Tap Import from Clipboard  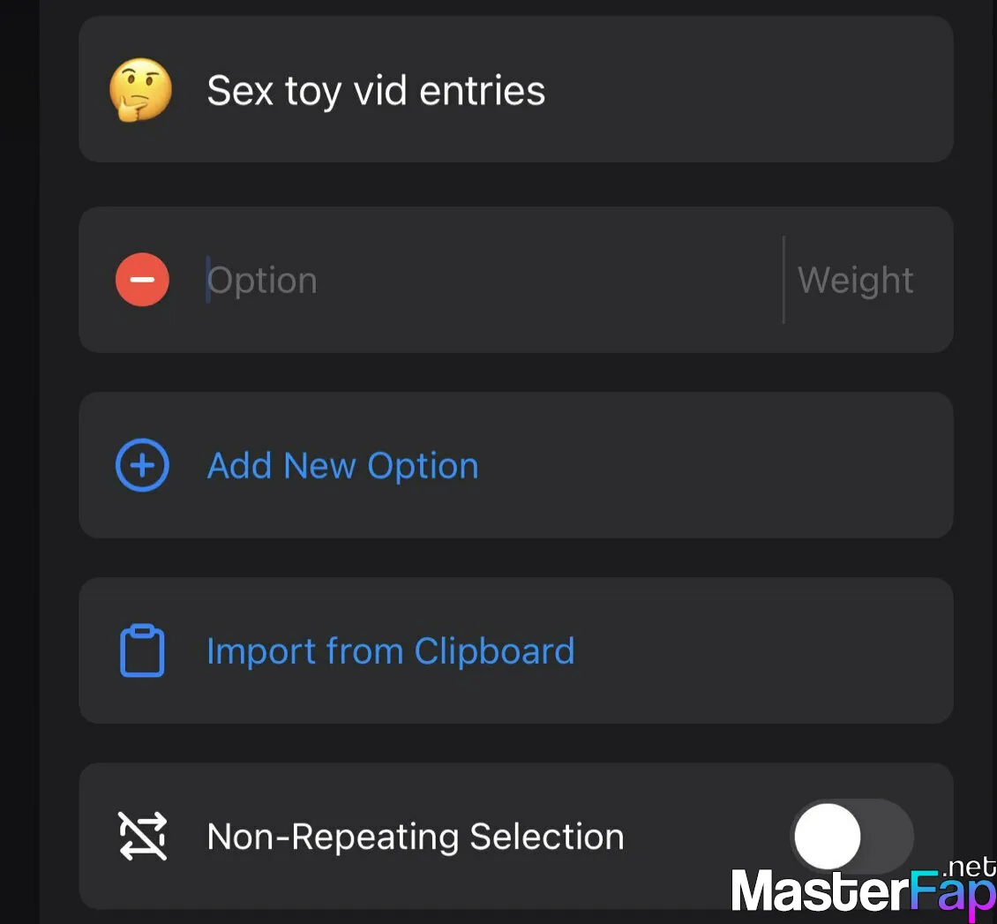[x=391, y=652]
